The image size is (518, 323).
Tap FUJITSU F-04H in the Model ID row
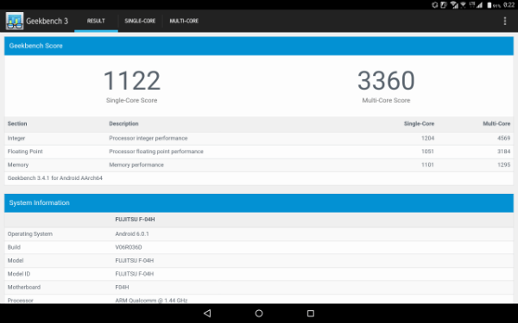(x=135, y=274)
